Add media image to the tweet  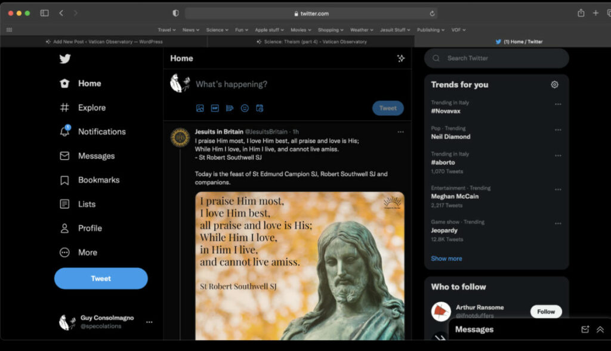(x=200, y=109)
